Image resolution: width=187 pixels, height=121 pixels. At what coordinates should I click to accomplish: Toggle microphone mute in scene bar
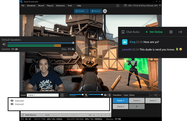[x=86, y=95]
